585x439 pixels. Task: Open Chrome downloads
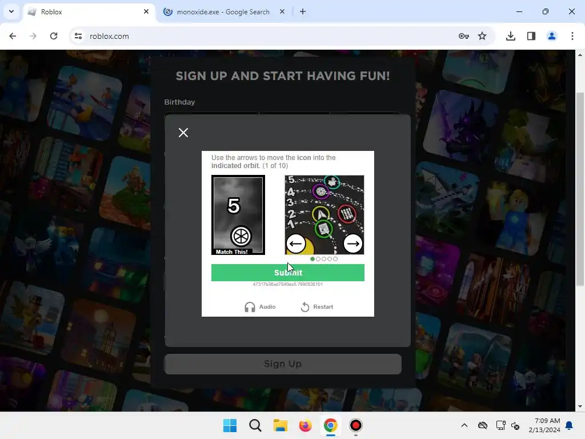(511, 36)
